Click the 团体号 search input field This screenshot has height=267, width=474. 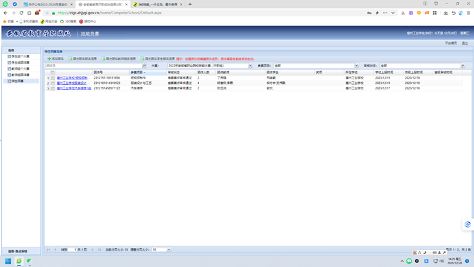pyautogui.click(x=93, y=65)
